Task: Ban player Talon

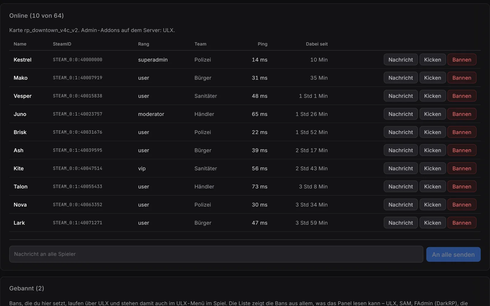Action: (x=462, y=186)
